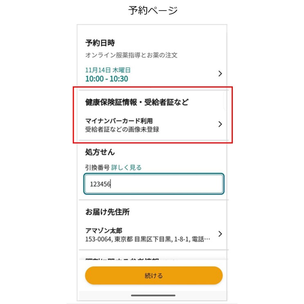The image size is (304, 304).
Task: Tap the 10:00 - 10:30 time slot
Action: [x=106, y=79]
